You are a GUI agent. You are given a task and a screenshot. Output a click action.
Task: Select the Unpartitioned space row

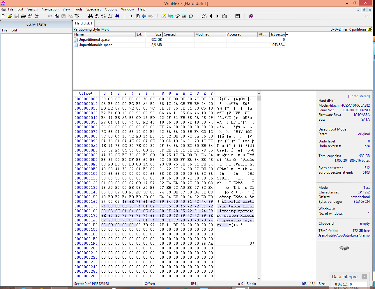click(x=179, y=40)
